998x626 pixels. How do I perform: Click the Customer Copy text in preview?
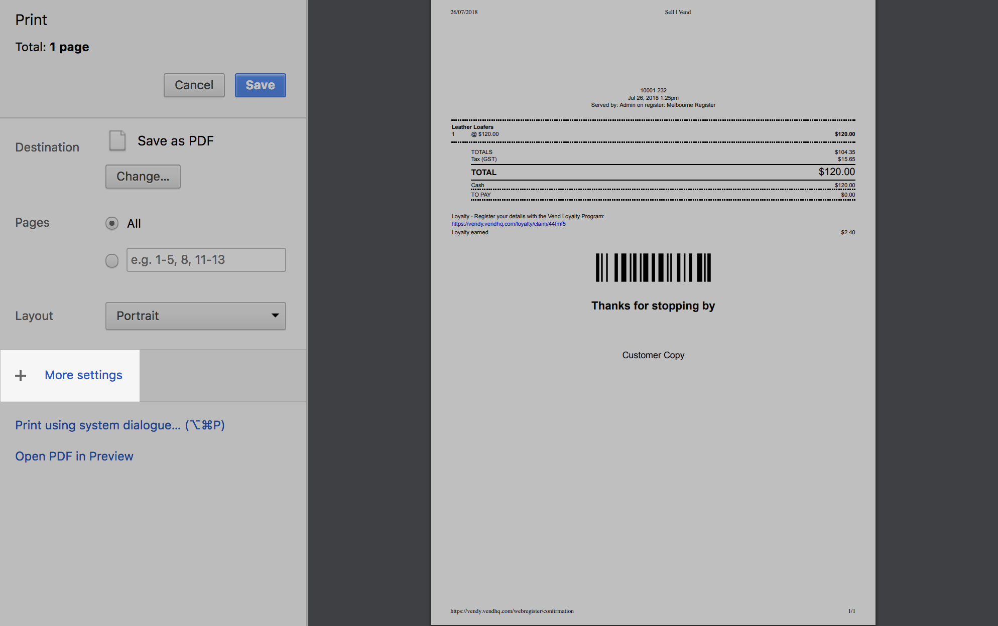653,355
